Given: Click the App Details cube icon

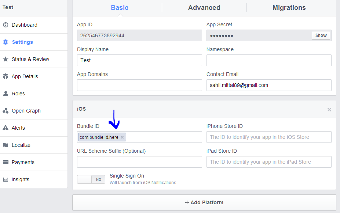Looking at the screenshot, I should click(x=6, y=76).
